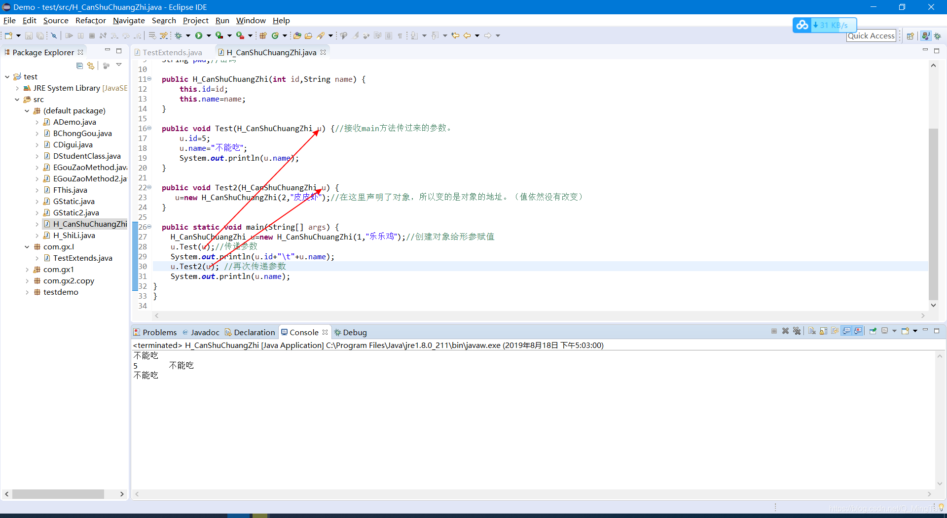The image size is (947, 518).
Task: Toggle Scroll Lock in Console toolbar
Action: click(823, 331)
